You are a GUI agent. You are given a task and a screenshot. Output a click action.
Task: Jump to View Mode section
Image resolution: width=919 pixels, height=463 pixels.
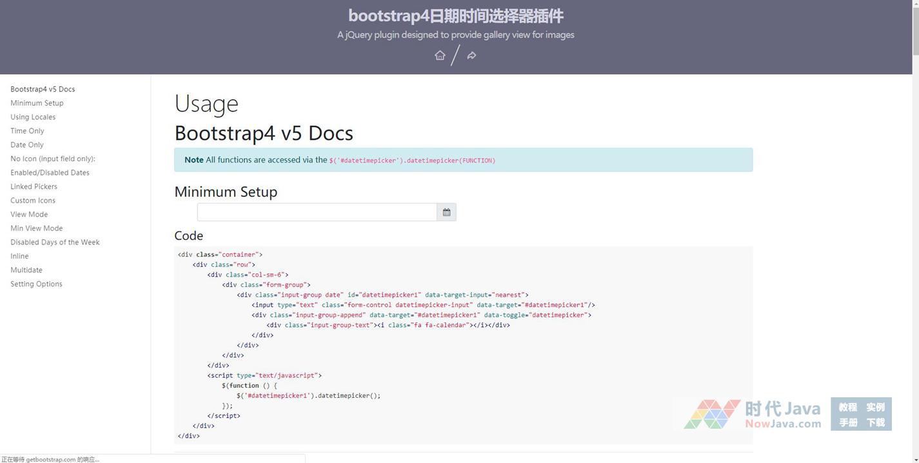click(29, 214)
